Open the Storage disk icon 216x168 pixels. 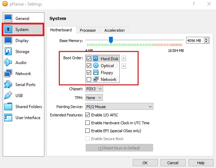coord(8,51)
